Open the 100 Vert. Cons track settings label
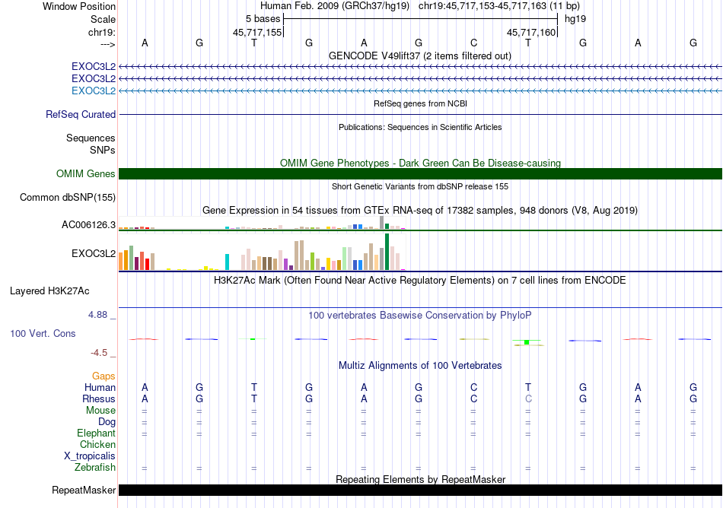The image size is (723, 508). click(x=43, y=333)
